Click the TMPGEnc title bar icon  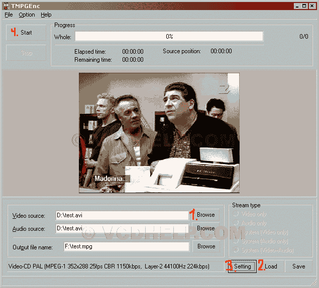[x=7, y=6]
